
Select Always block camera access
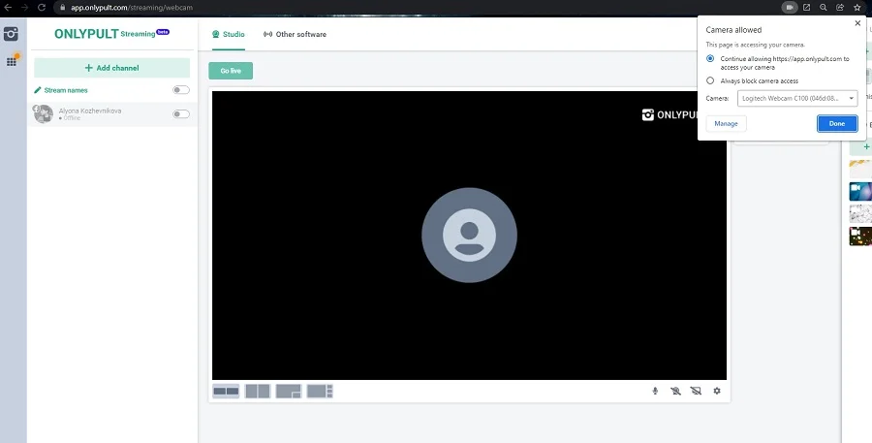click(x=710, y=80)
